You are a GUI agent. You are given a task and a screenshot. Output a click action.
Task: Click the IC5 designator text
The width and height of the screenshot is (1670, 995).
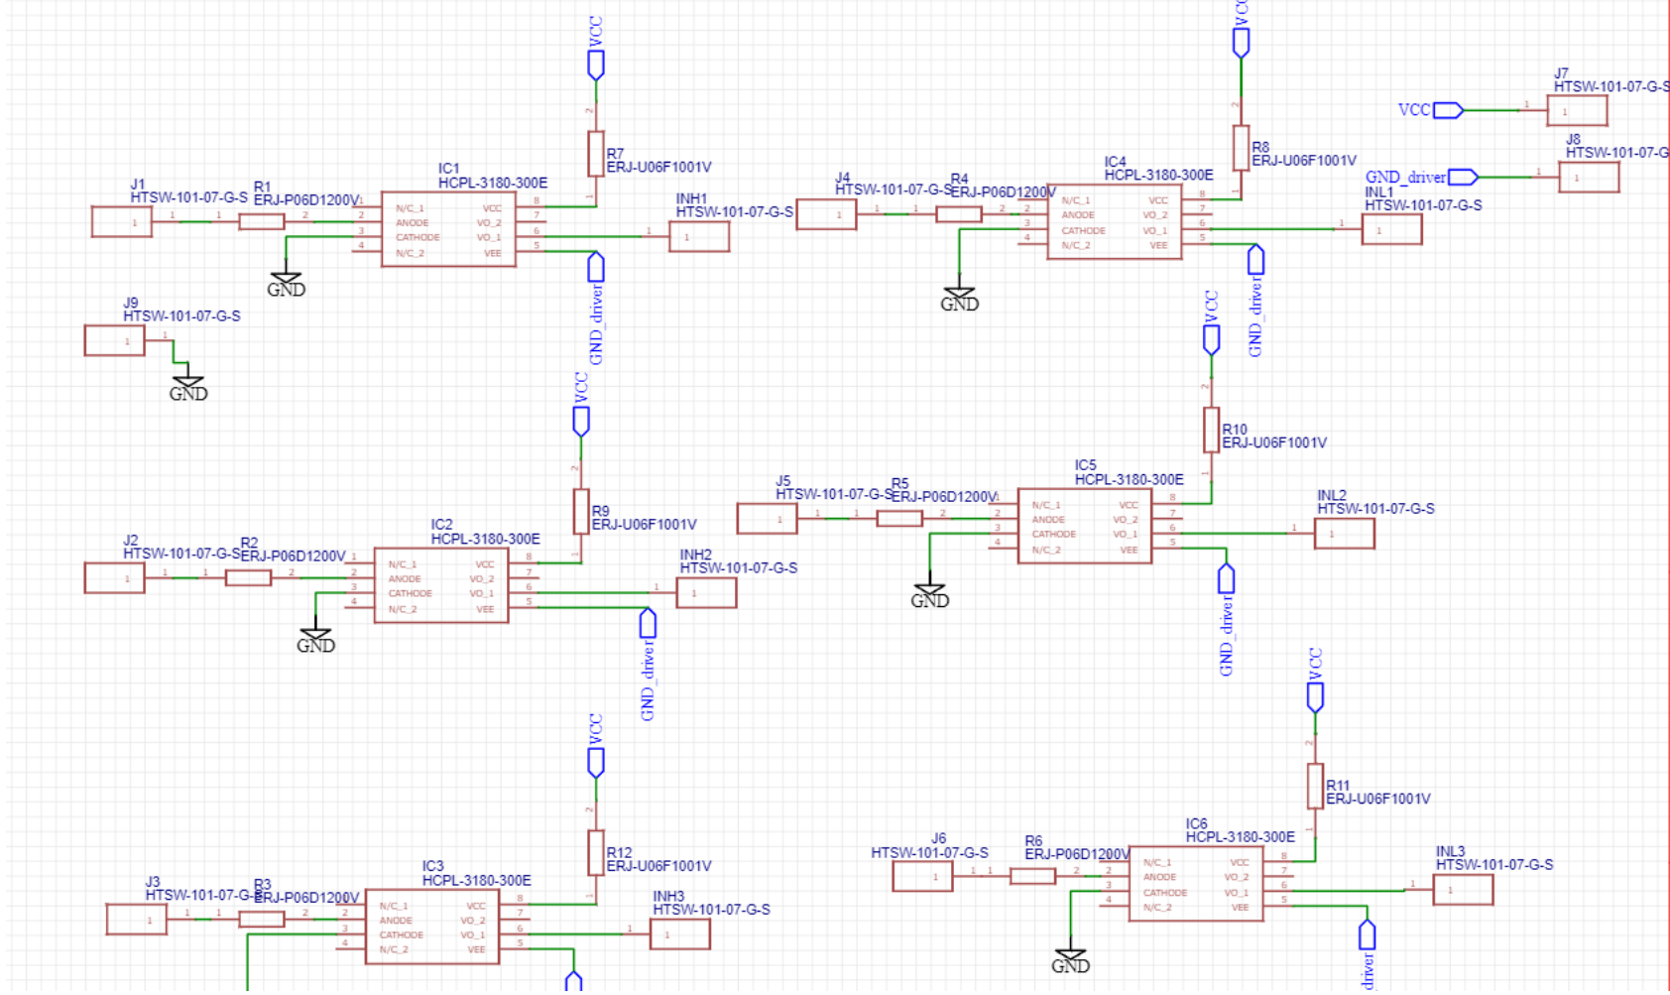pyautogui.click(x=1086, y=464)
